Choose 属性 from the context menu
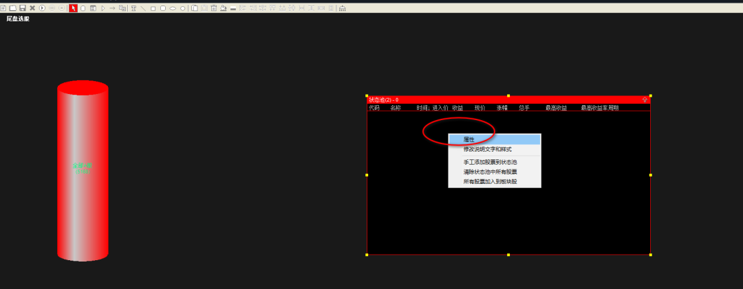 pyautogui.click(x=494, y=139)
